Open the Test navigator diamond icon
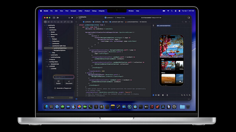Screen dimensions: 236x132 click(62, 22)
